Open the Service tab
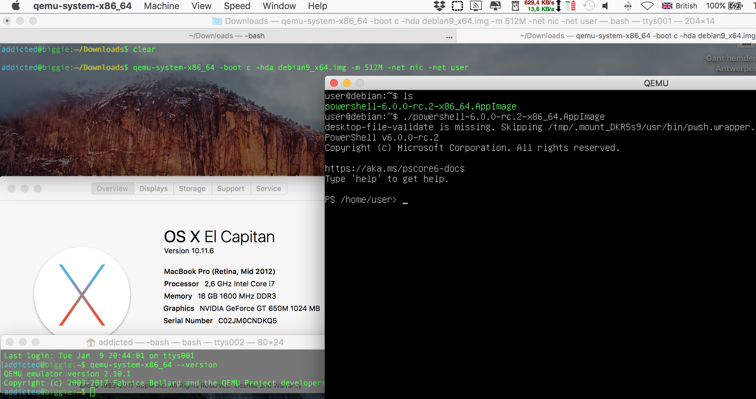Screen dimensions: 756x399 click(268, 188)
